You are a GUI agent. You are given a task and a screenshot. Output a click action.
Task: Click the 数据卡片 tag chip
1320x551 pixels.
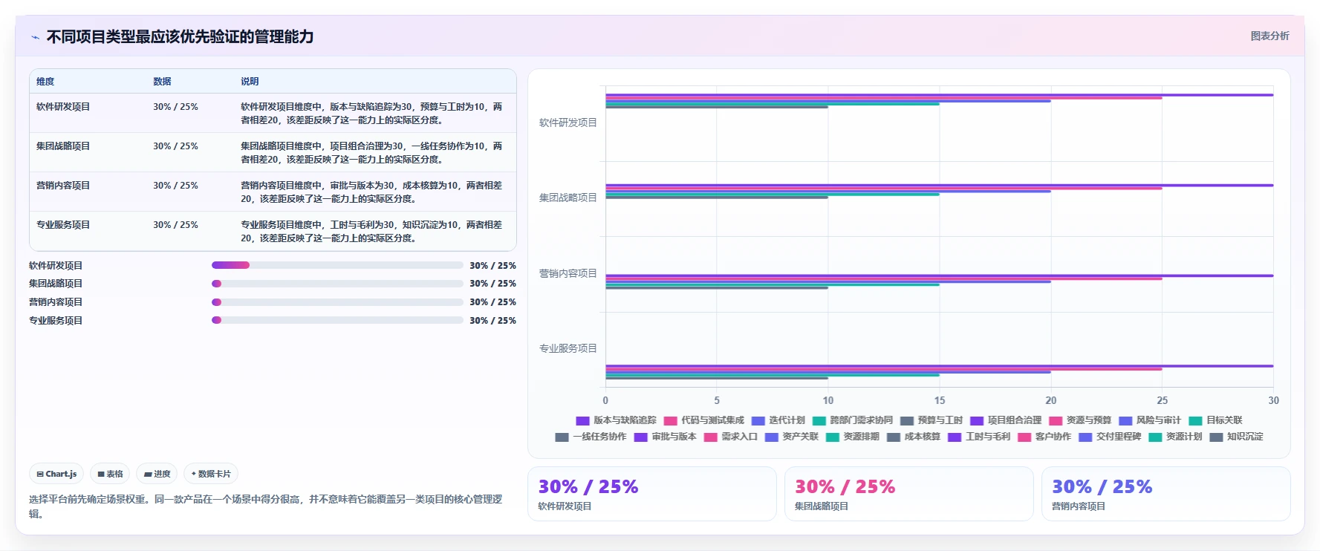pyautogui.click(x=211, y=474)
